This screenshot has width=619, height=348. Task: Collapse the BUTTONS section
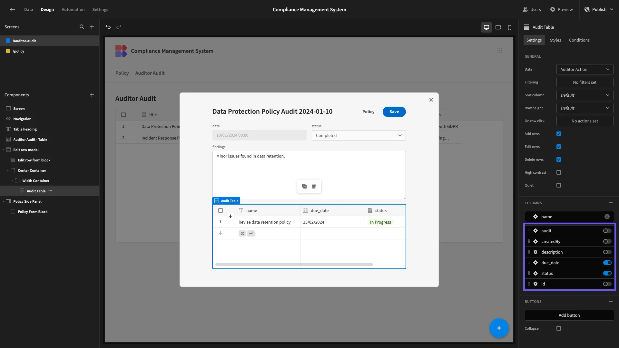pyautogui.click(x=611, y=302)
